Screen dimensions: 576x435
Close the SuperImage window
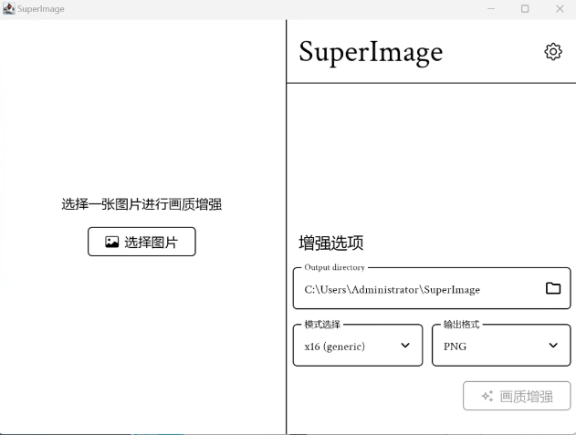pyautogui.click(x=560, y=8)
